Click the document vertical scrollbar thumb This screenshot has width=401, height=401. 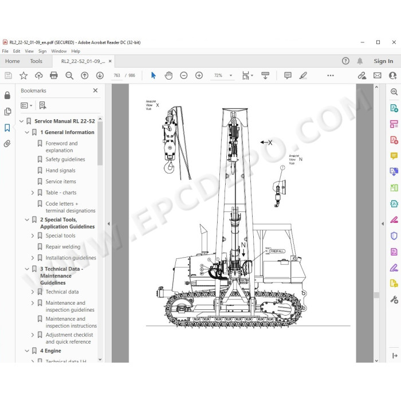(x=376, y=295)
